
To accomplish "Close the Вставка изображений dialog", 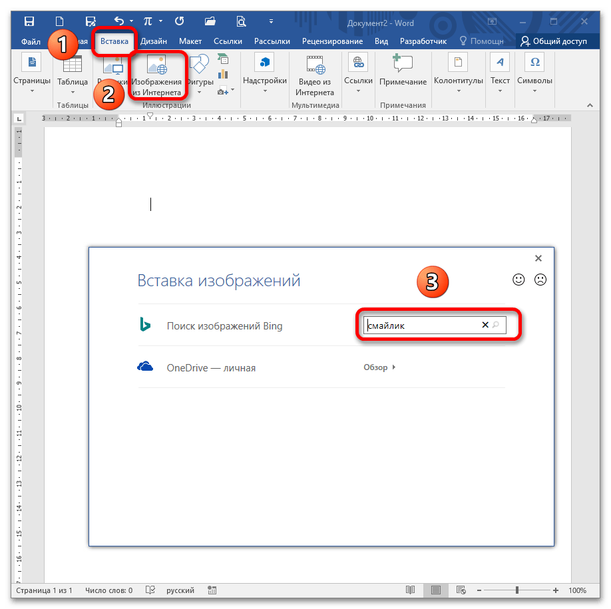I will pos(538,258).
